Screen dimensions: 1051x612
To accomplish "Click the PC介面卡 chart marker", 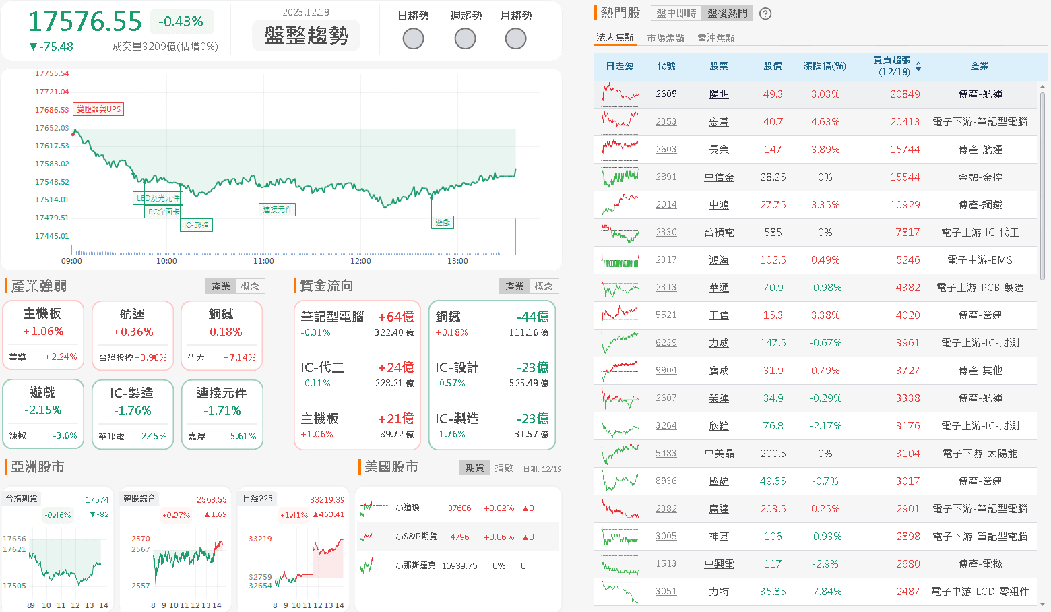I will [164, 212].
